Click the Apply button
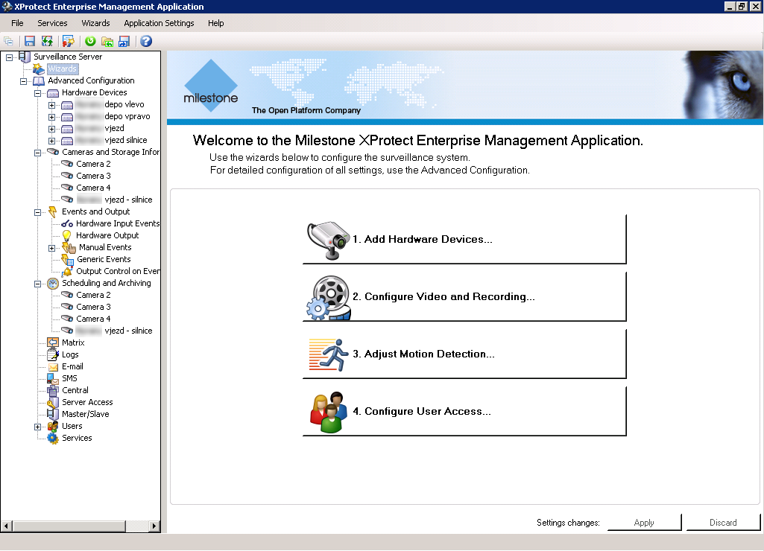The width and height of the screenshot is (764, 551). [644, 522]
